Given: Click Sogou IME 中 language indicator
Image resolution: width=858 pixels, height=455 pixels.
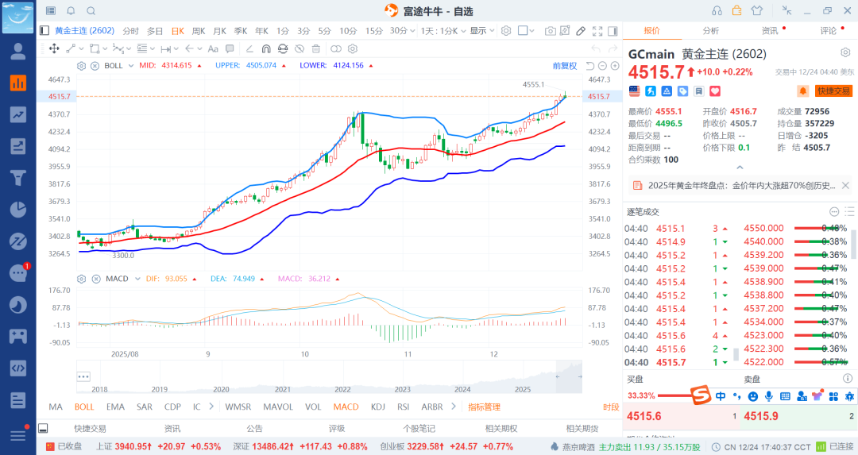Looking at the screenshot, I should (x=721, y=396).
